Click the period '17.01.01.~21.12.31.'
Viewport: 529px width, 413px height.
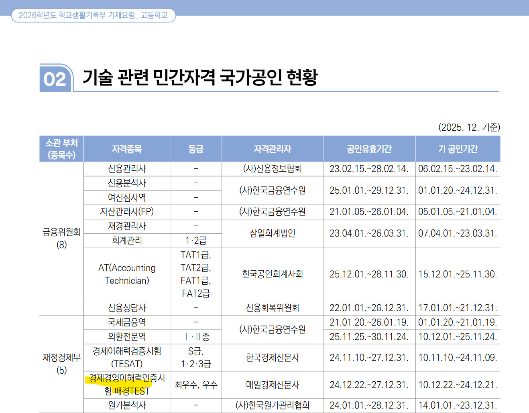tap(458, 308)
